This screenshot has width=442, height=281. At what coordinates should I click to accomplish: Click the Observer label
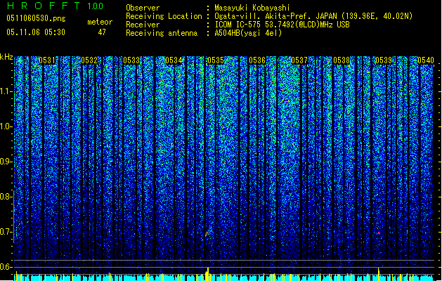[143, 8]
